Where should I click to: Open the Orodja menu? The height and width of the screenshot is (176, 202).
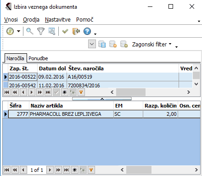coord(31,20)
